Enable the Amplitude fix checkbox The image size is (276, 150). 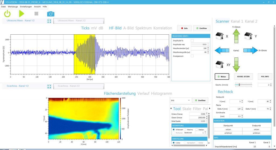click(x=192, y=41)
